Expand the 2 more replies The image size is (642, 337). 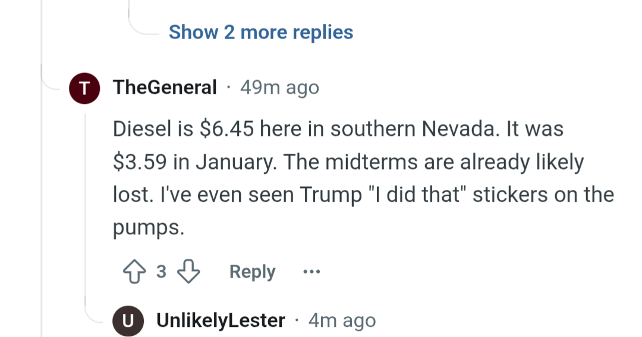point(261,32)
